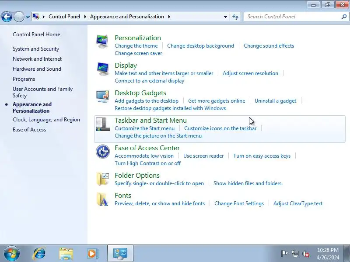Open the Personalization monitor icon

[x=102, y=41]
